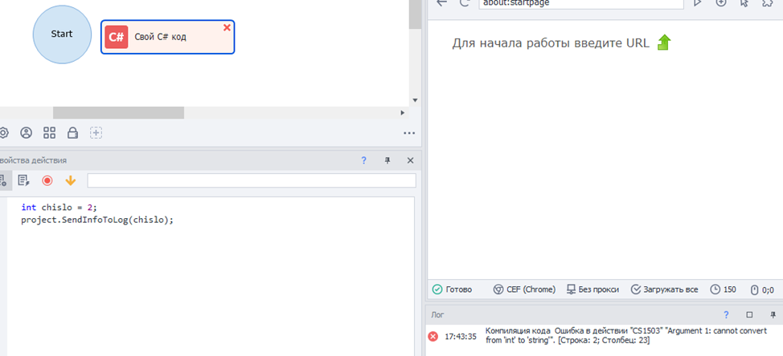Select the 'Свой C# код' action block
Viewport: 783px width, 356px height.
click(x=168, y=37)
